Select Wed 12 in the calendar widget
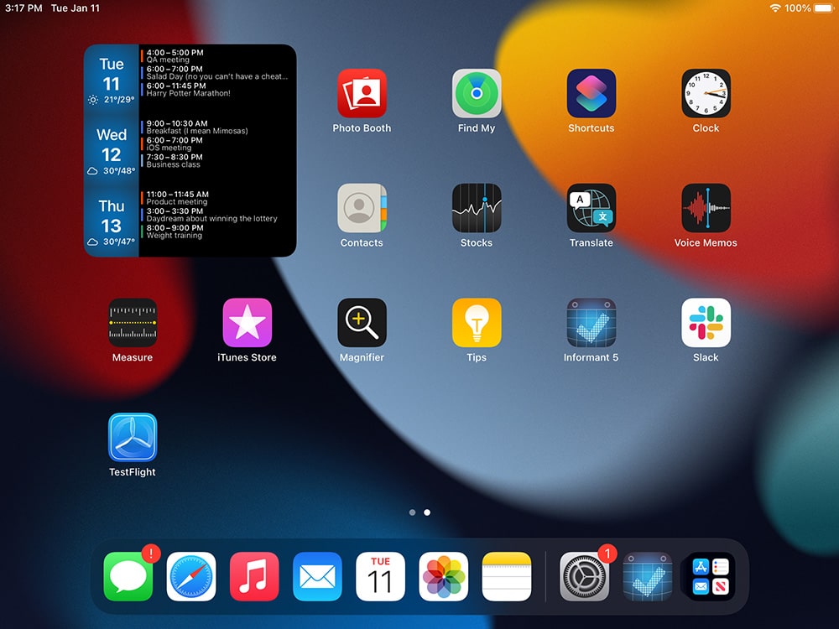Viewport: 839px width, 629px height. click(x=112, y=151)
